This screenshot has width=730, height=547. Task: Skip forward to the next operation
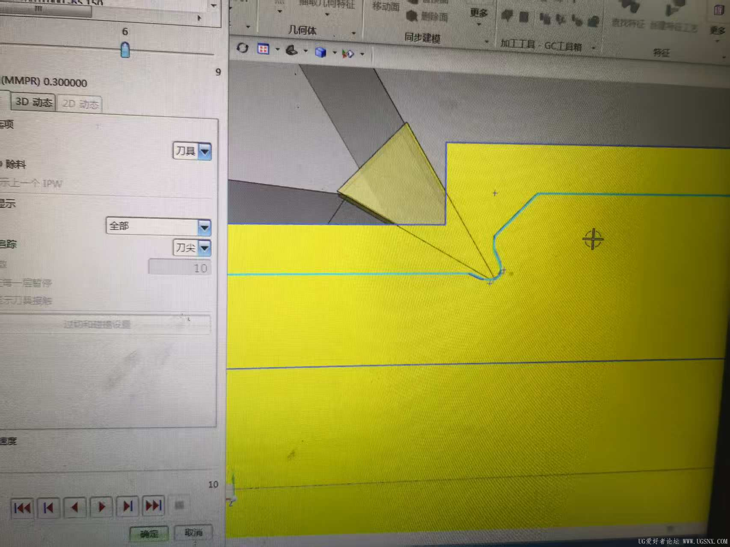click(x=128, y=506)
